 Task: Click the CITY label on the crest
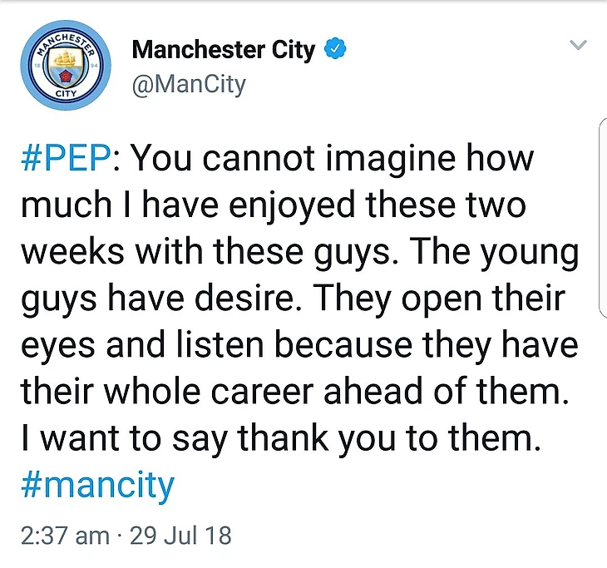pyautogui.click(x=66, y=94)
